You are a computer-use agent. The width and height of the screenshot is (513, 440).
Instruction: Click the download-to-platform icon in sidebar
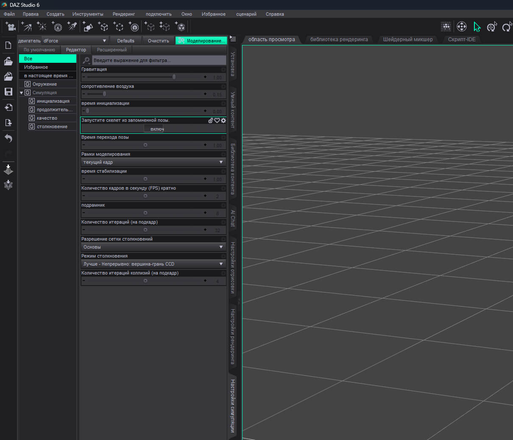tap(8, 169)
